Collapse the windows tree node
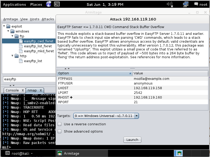The width and height of the screenshot is (210, 157). [8, 31]
